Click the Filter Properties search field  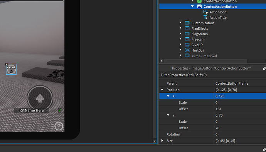point(212,75)
